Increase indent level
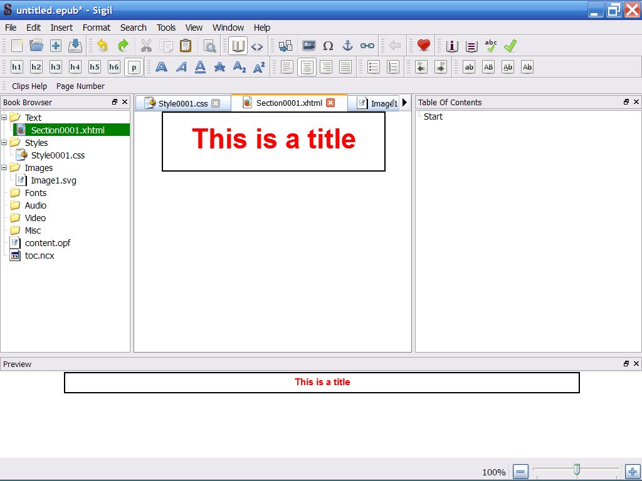This screenshot has width=642, height=481. click(x=441, y=67)
